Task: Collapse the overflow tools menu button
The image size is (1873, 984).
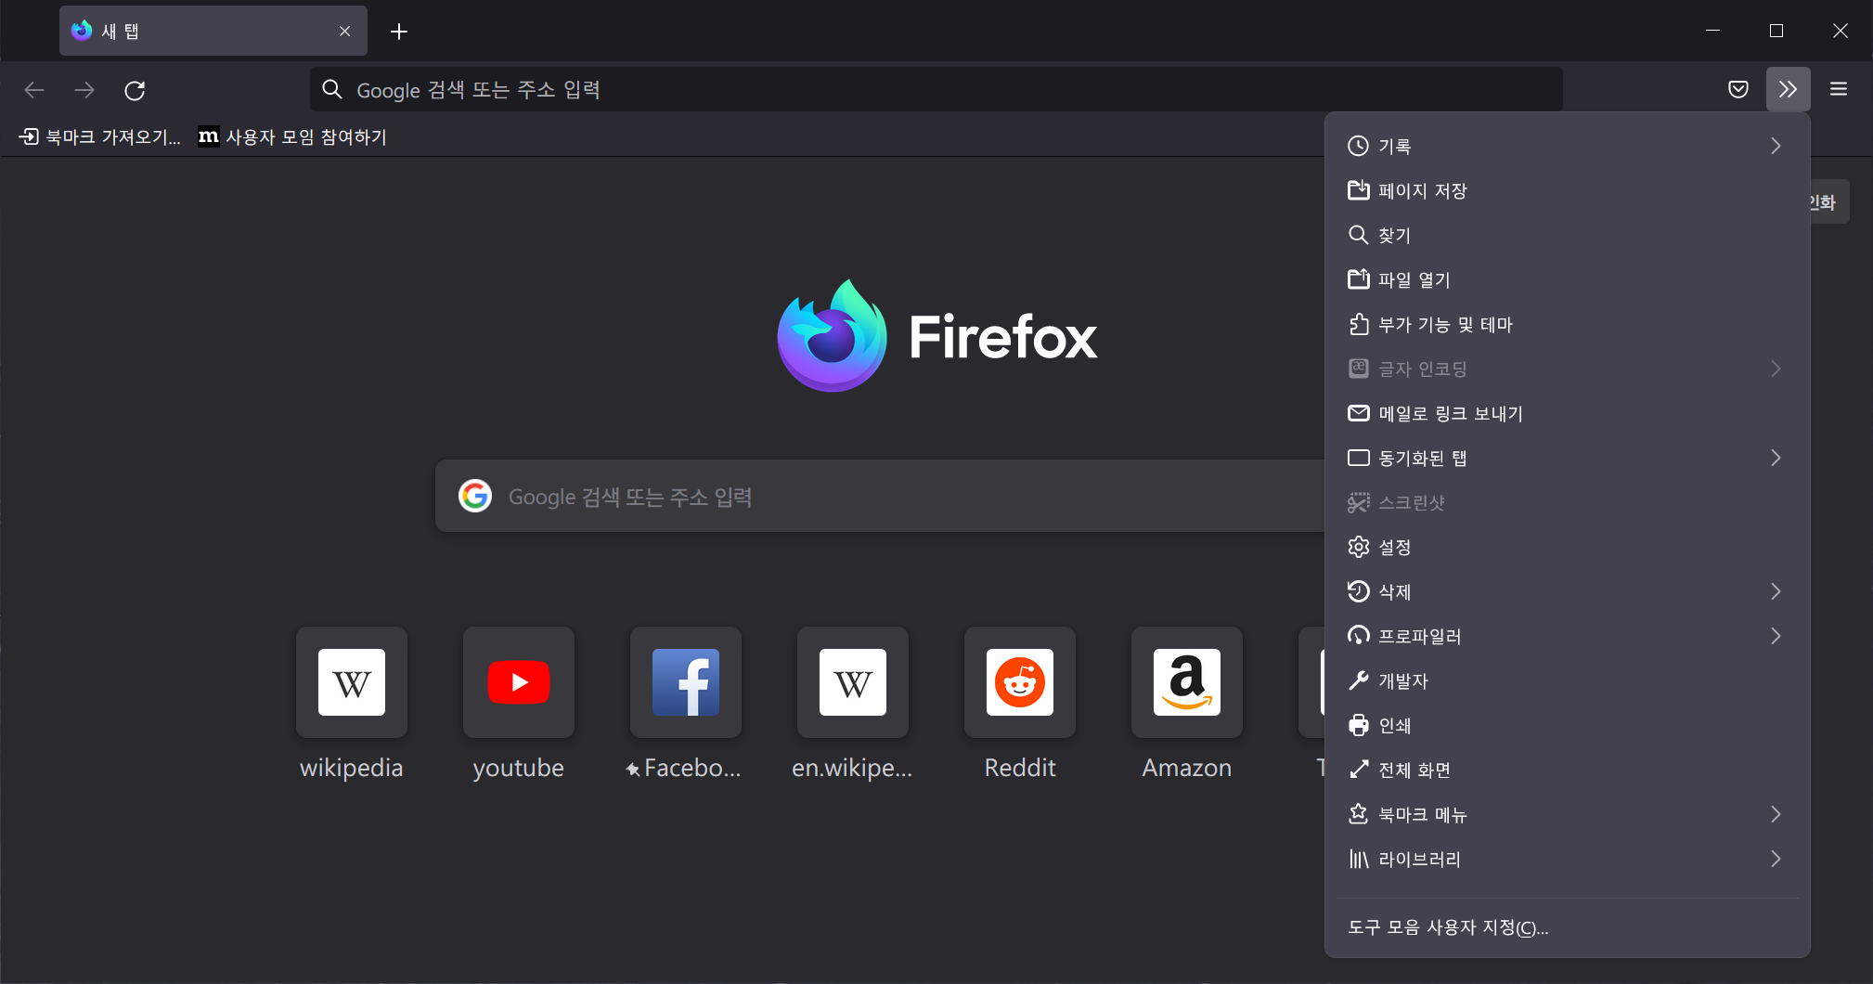Action: point(1788,89)
